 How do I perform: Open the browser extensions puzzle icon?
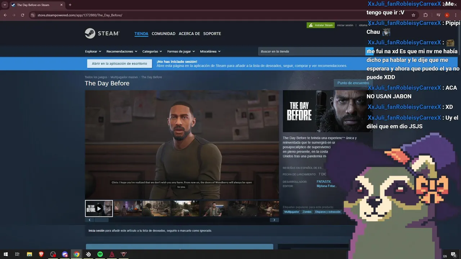coord(425,15)
